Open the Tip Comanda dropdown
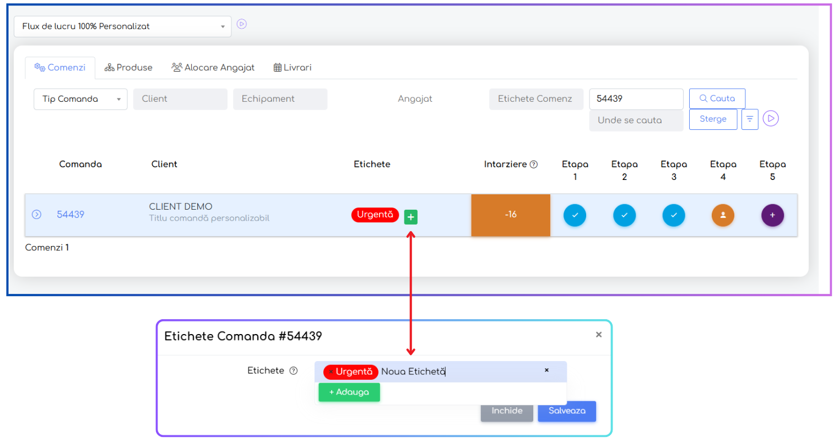The width and height of the screenshot is (839, 448). [80, 99]
